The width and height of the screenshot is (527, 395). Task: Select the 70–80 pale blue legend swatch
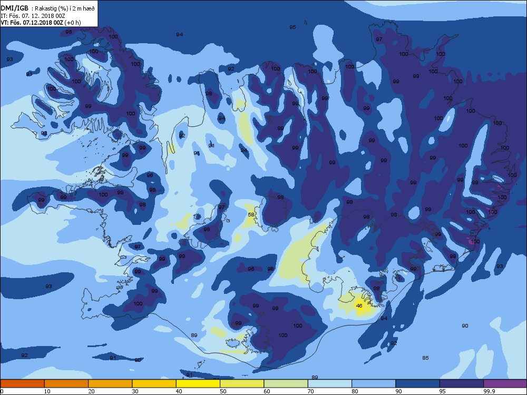click(330, 383)
